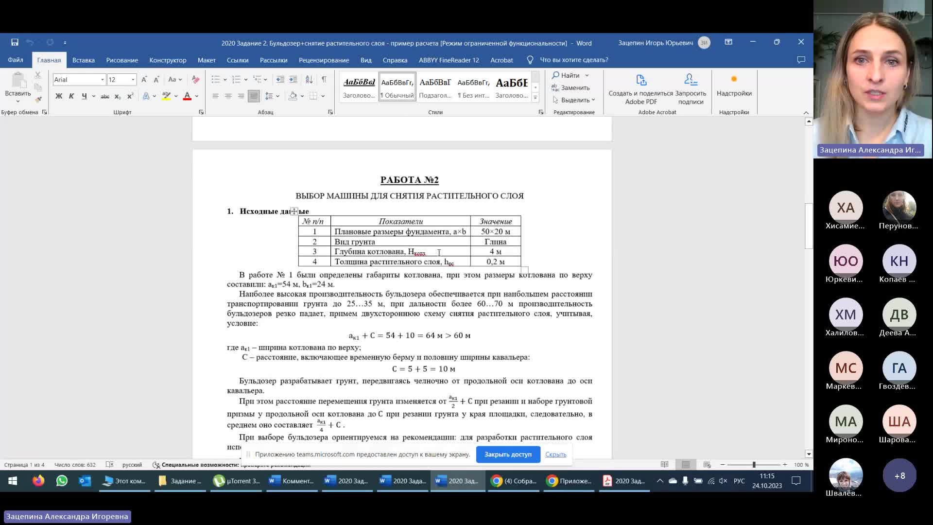
Task: Open the borders dropdown
Action: pyautogui.click(x=323, y=96)
